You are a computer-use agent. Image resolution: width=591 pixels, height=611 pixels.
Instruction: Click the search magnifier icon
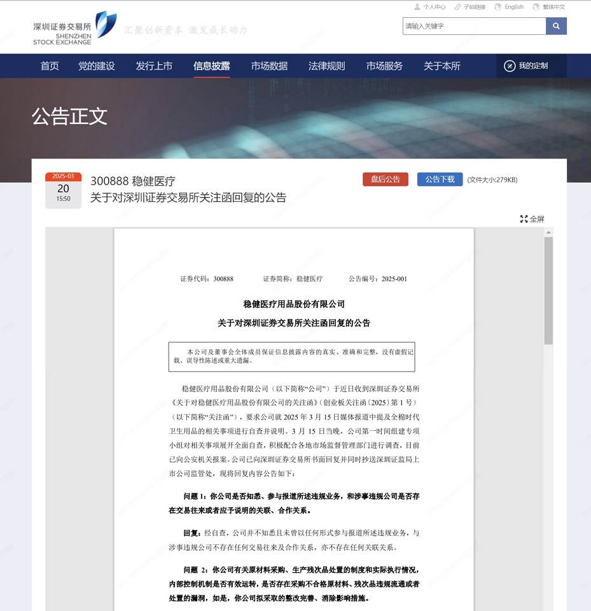point(556,26)
